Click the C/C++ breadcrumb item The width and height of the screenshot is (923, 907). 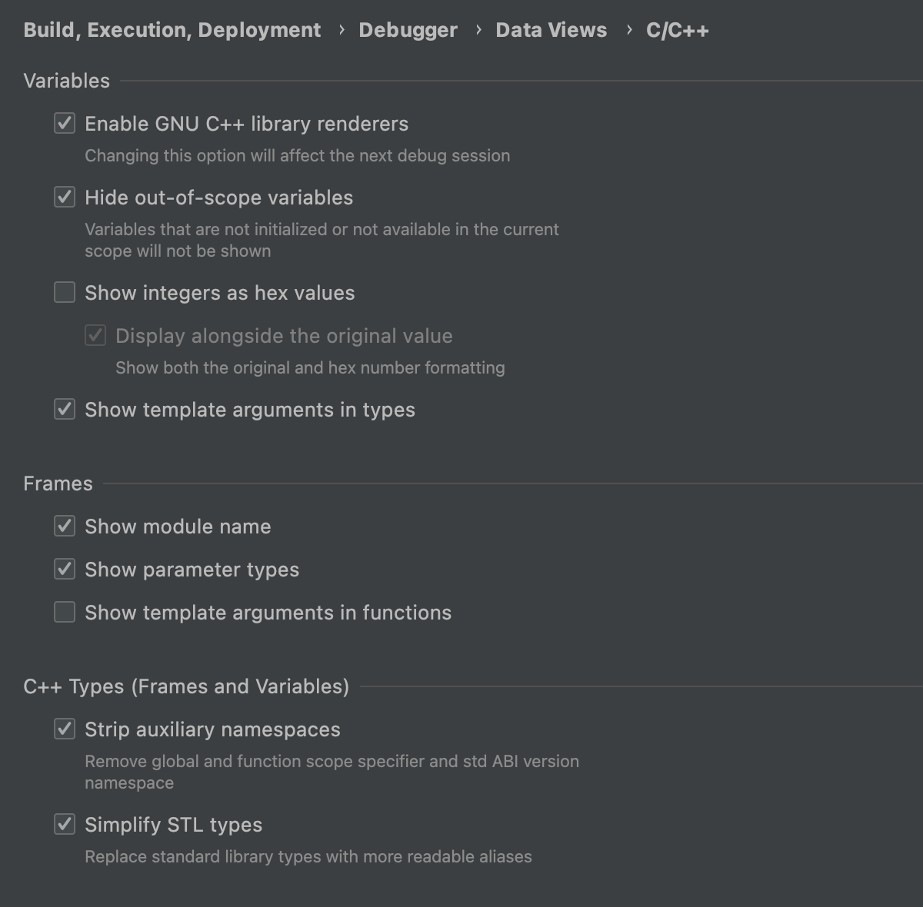pyautogui.click(x=677, y=30)
